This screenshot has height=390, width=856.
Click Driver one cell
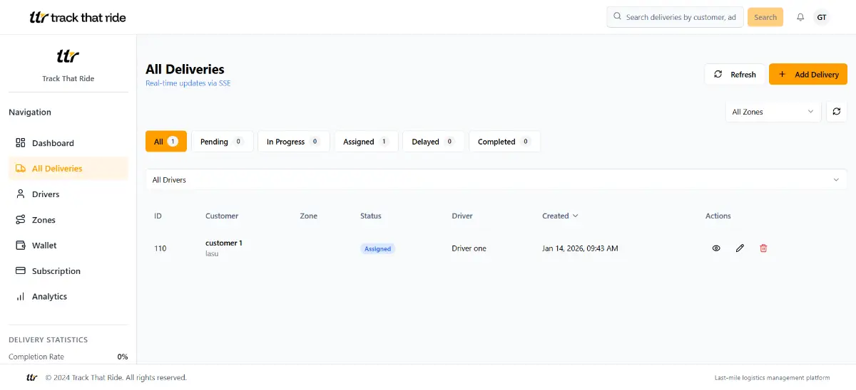pyautogui.click(x=469, y=248)
